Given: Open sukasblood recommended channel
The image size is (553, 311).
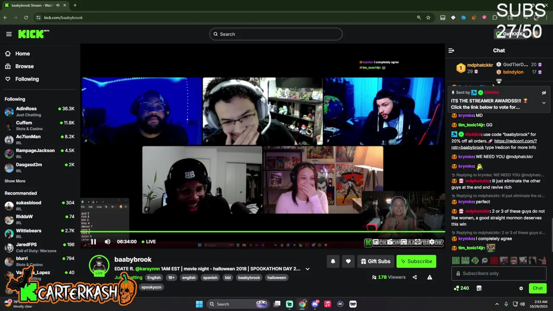Looking at the screenshot, I should tap(40, 206).
